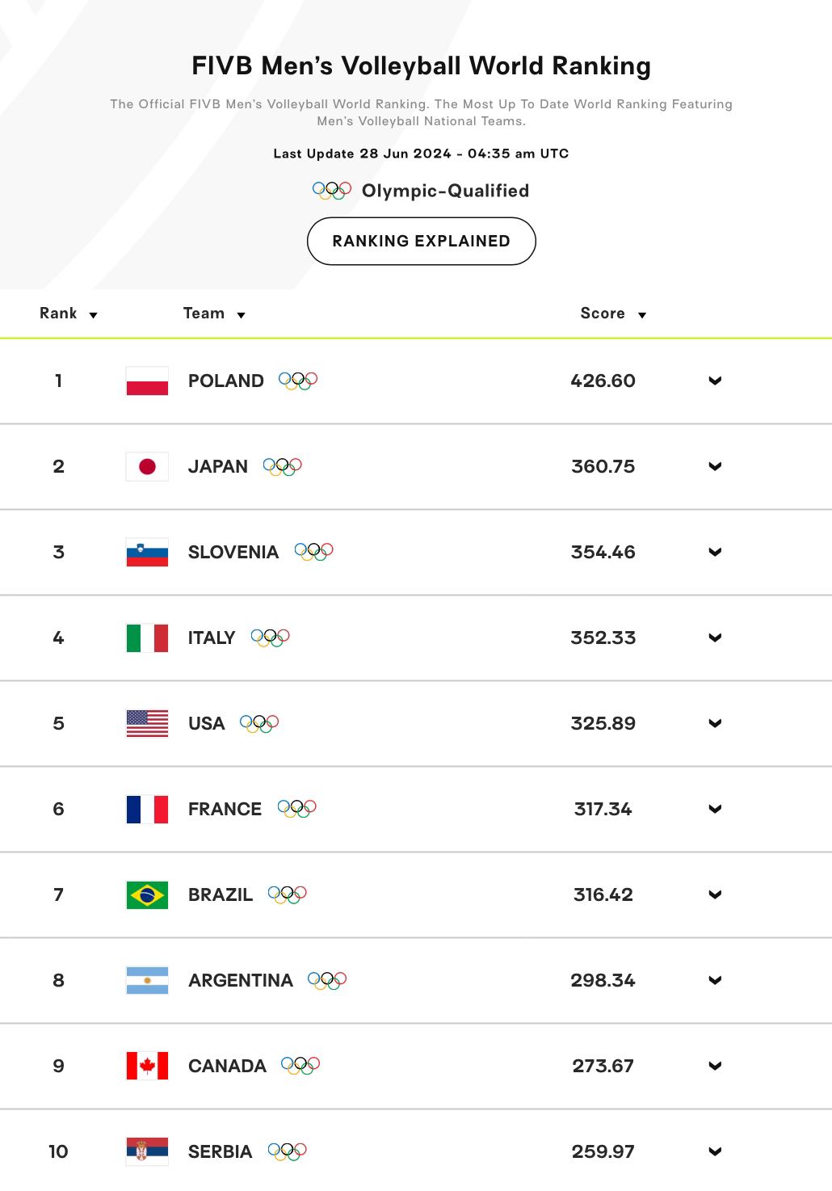The height and width of the screenshot is (1191, 832).
Task: Click the Olympic-Qualified legend rings icon
Action: click(332, 191)
